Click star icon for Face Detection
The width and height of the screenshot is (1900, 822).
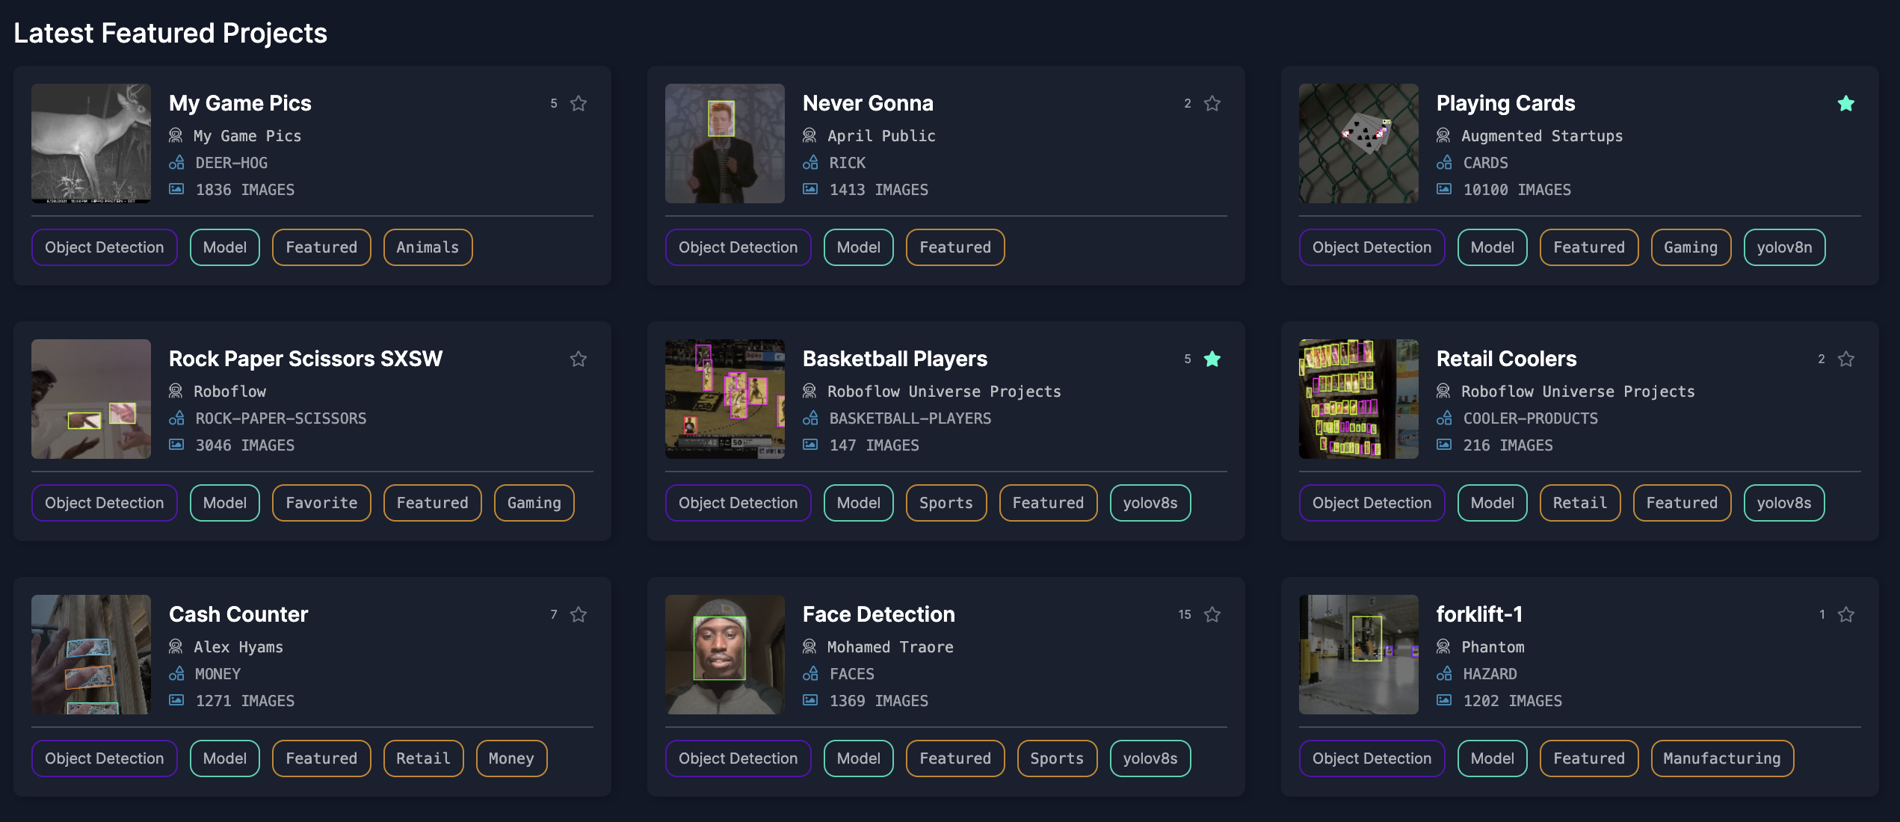1212,614
